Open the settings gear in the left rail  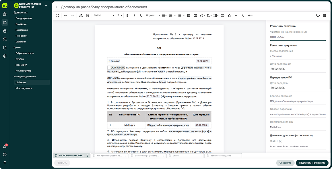pos(5,56)
